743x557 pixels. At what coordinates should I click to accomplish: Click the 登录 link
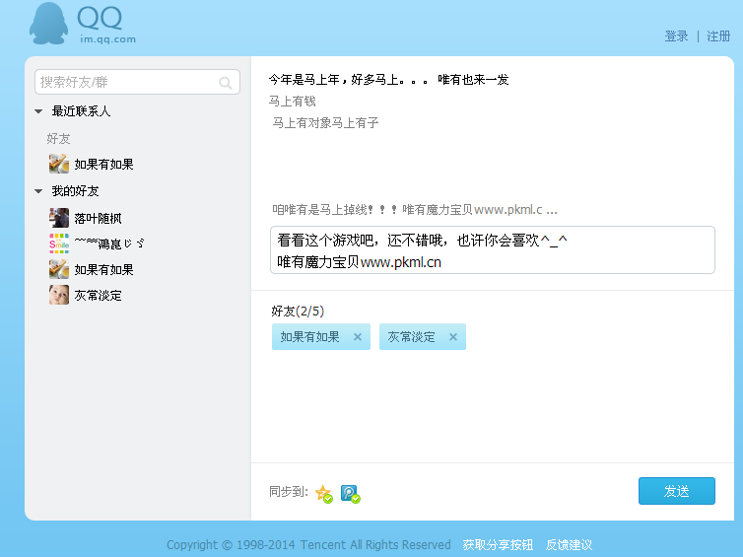coord(676,36)
